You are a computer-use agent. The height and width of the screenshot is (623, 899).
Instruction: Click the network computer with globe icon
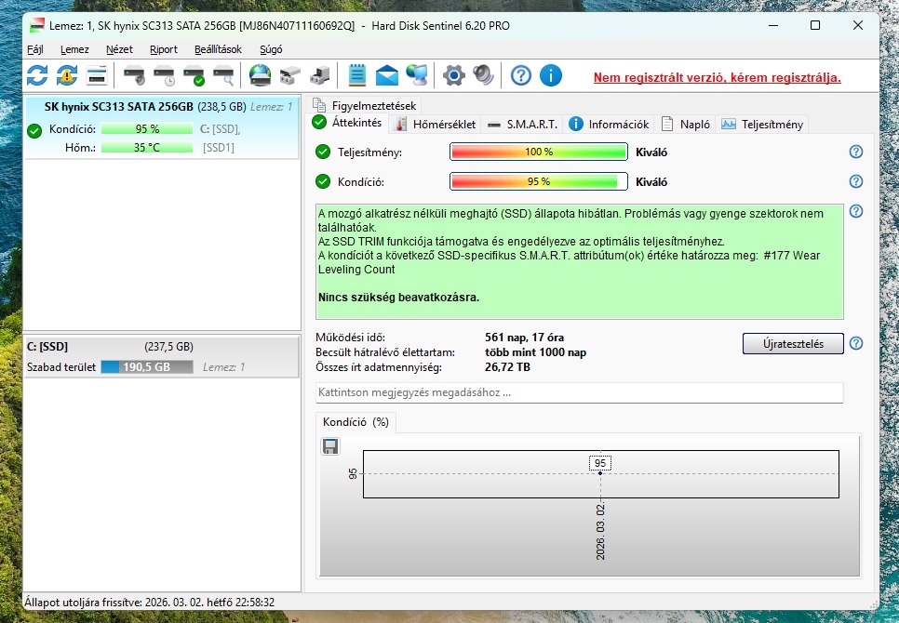pos(417,75)
